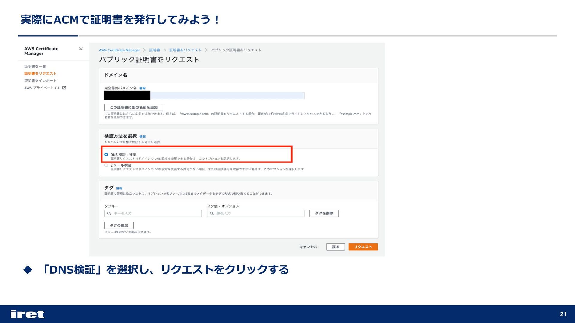Image resolution: width=575 pixels, height=323 pixels.
Task: Open 証明書をインポート in the sidebar
Action: pyautogui.click(x=40, y=81)
